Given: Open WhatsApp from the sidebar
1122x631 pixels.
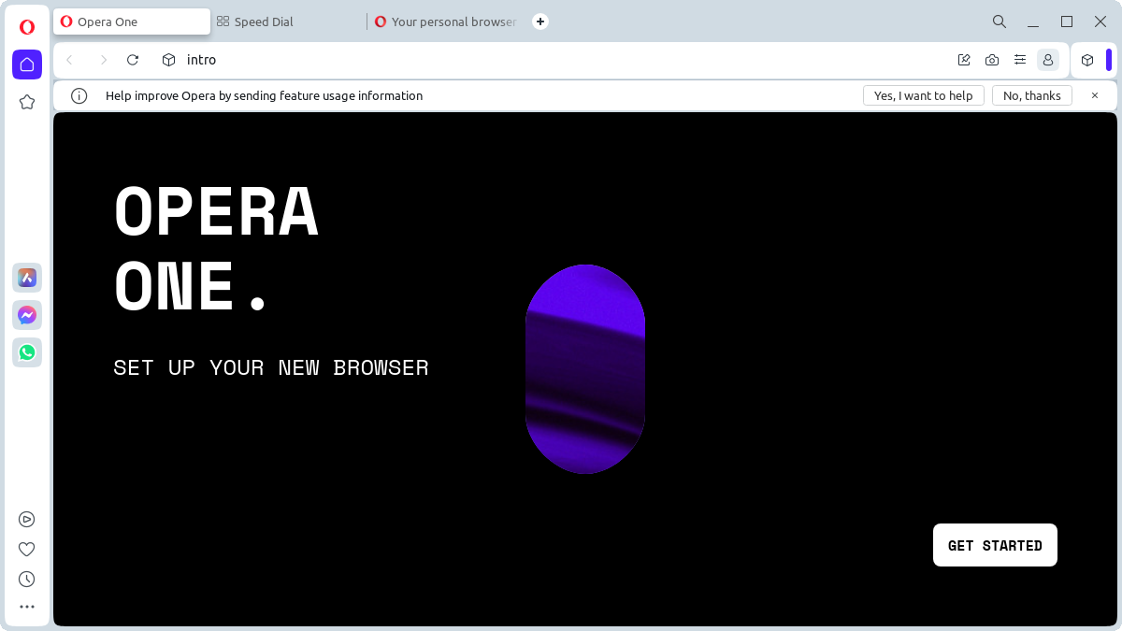Looking at the screenshot, I should 26,352.
